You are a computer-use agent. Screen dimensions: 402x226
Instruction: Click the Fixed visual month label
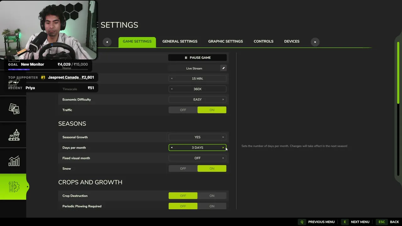[76, 158]
